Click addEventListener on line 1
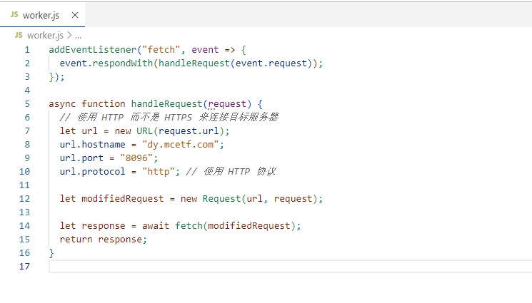This screenshot has width=532, height=303. pos(93,50)
